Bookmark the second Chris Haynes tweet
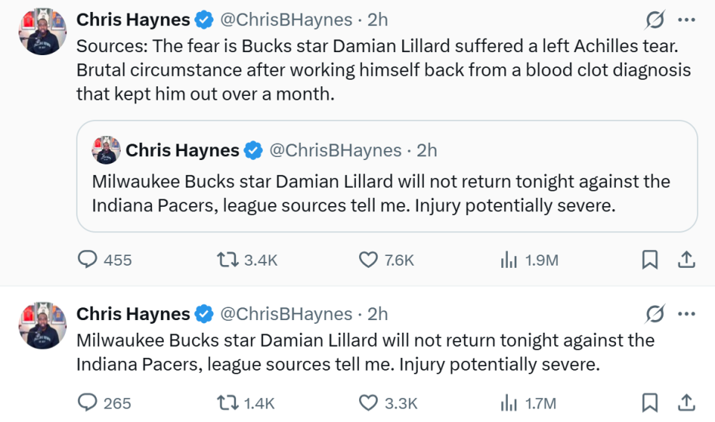 coord(649,403)
